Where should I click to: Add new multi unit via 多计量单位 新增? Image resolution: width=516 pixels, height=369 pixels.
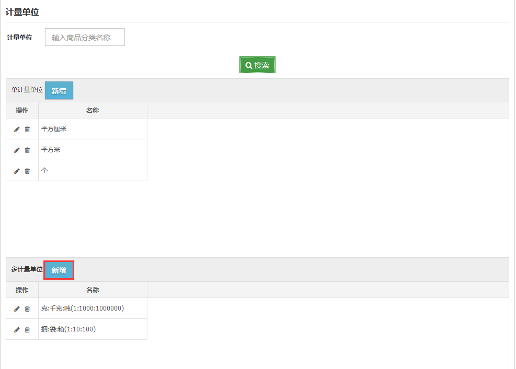(x=59, y=270)
